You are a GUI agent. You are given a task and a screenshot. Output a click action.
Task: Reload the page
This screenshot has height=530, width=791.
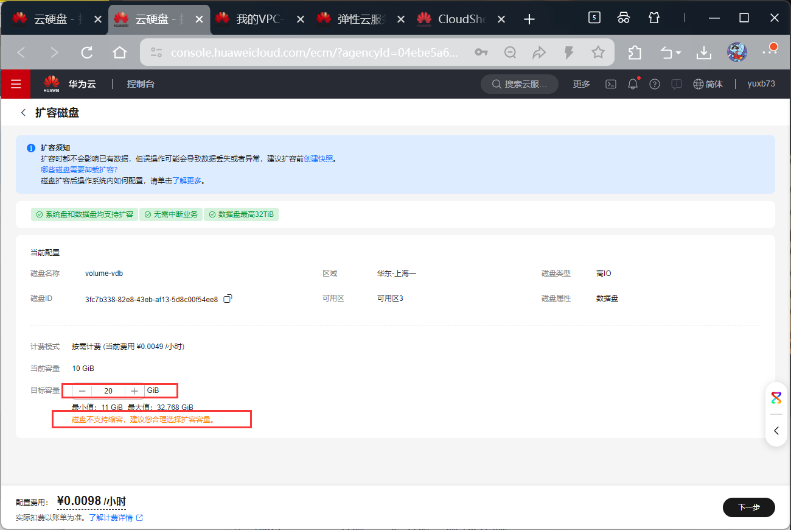(x=87, y=53)
